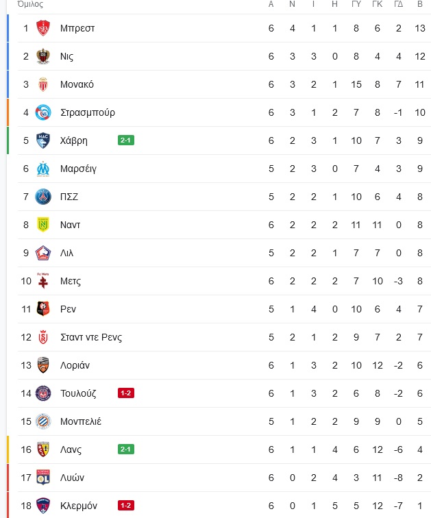Click the Όμιλος column header
The width and height of the screenshot is (431, 518).
30,4
